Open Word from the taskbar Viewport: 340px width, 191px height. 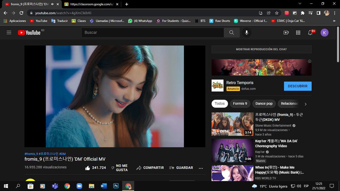click(103, 186)
